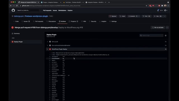Open the browser Extensions puzzle icon

pyautogui.click(x=162, y=6)
